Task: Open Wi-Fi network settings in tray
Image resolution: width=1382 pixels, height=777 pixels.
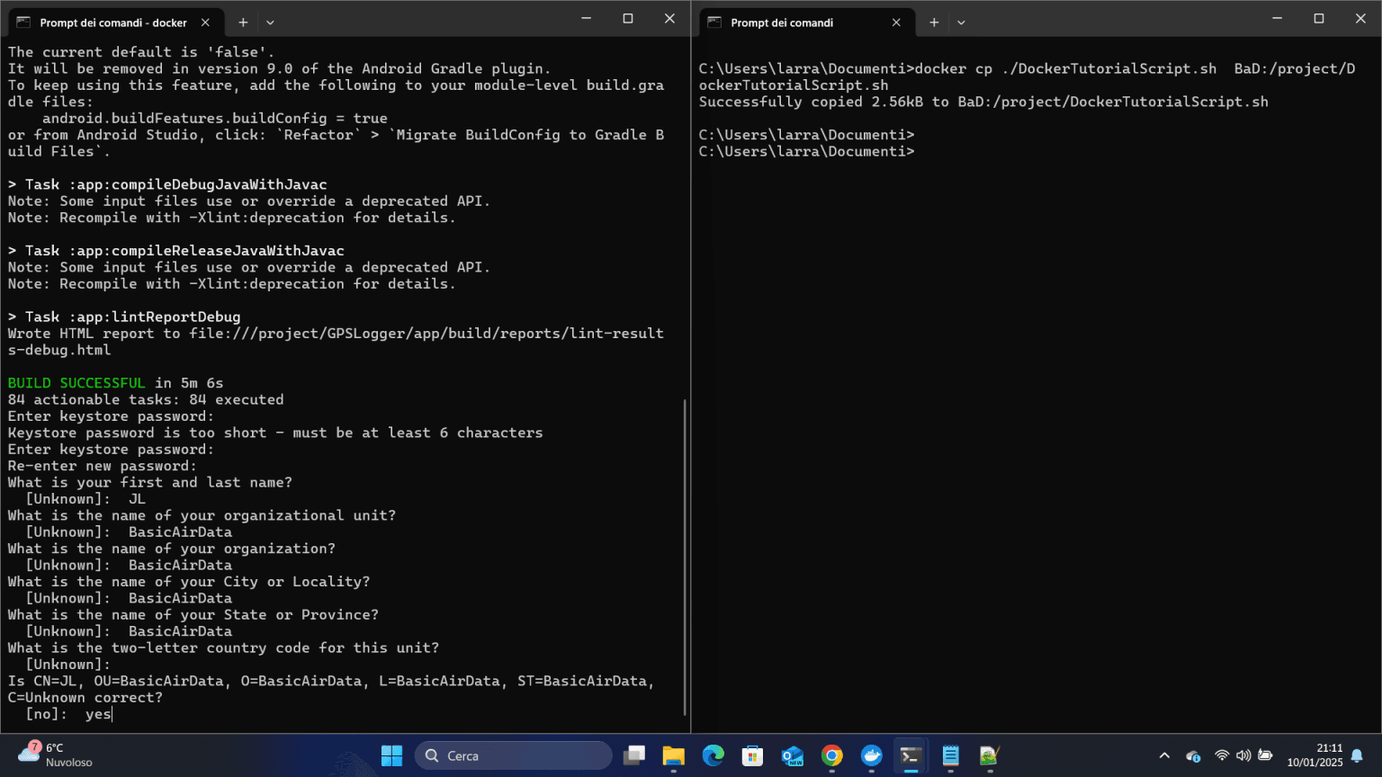Action: pyautogui.click(x=1221, y=755)
